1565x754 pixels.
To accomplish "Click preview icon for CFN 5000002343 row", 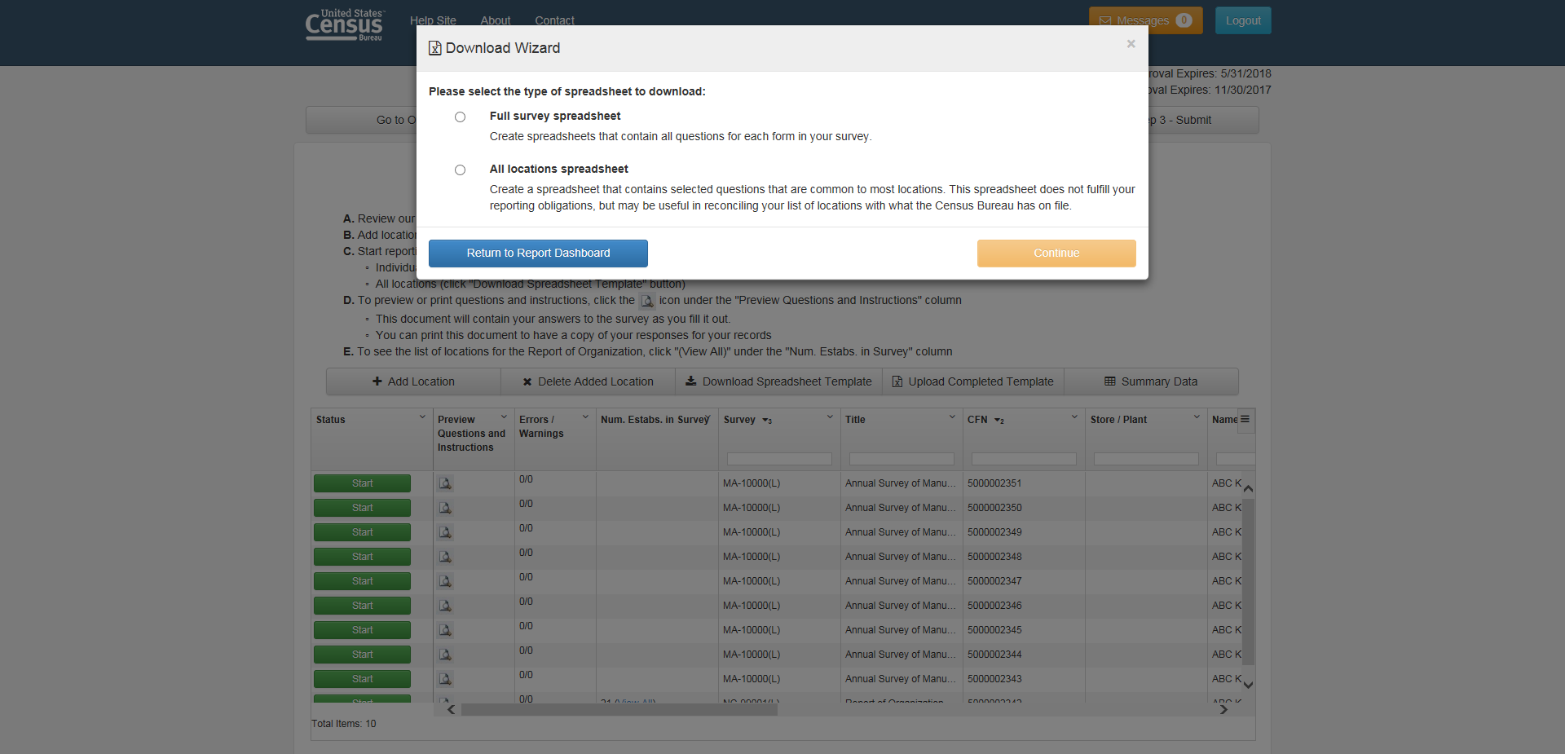I will pyautogui.click(x=445, y=679).
